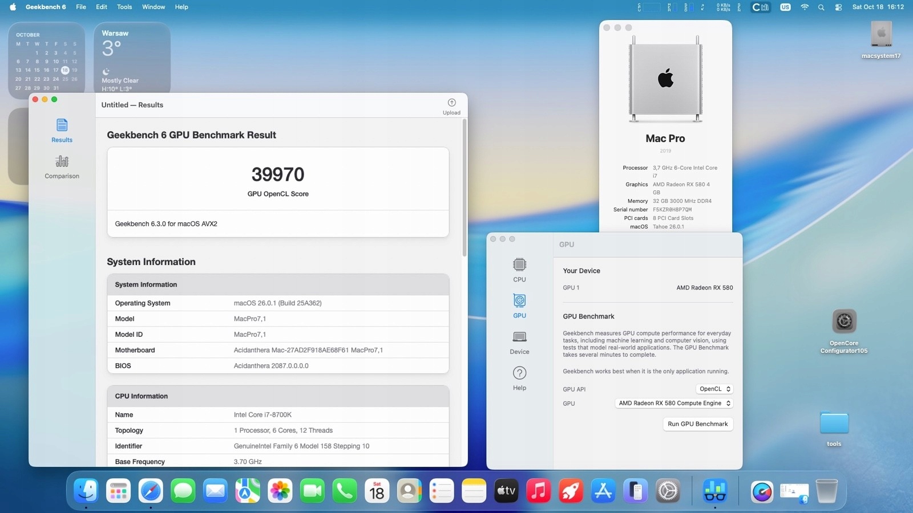
Task: Open Spotlight search in the menu bar
Action: [x=821, y=7]
